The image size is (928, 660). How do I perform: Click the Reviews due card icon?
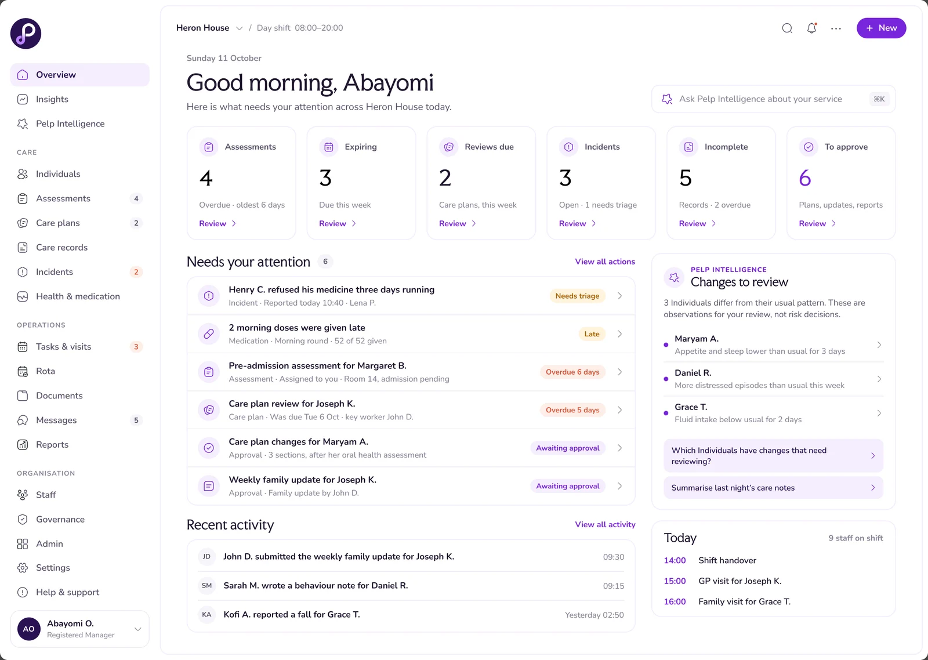pos(449,147)
